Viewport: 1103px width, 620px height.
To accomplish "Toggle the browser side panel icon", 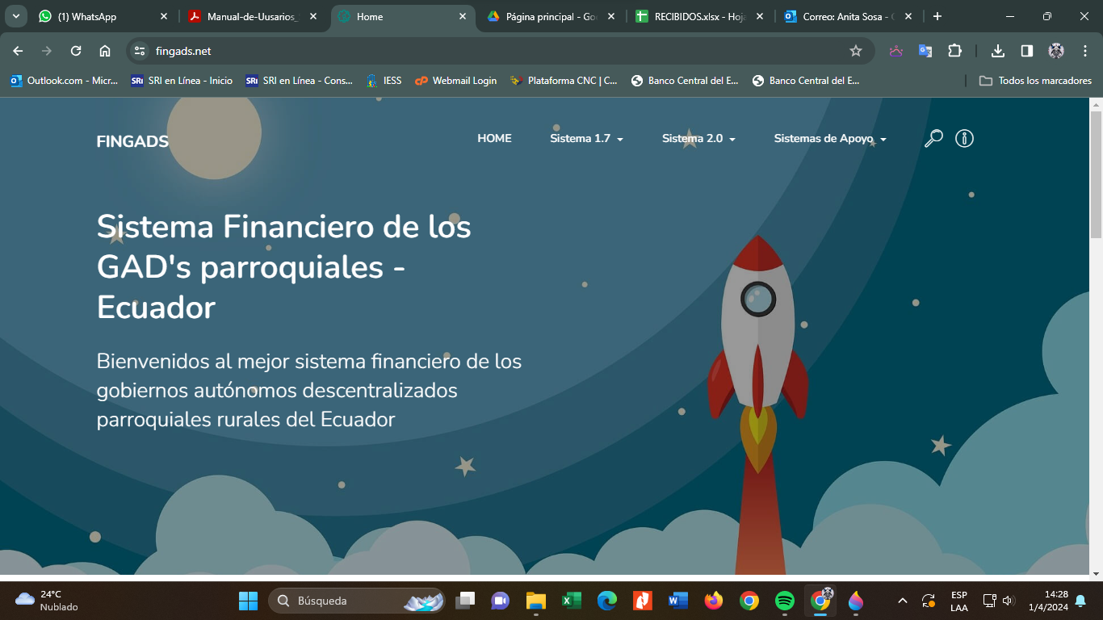I will (x=1027, y=51).
